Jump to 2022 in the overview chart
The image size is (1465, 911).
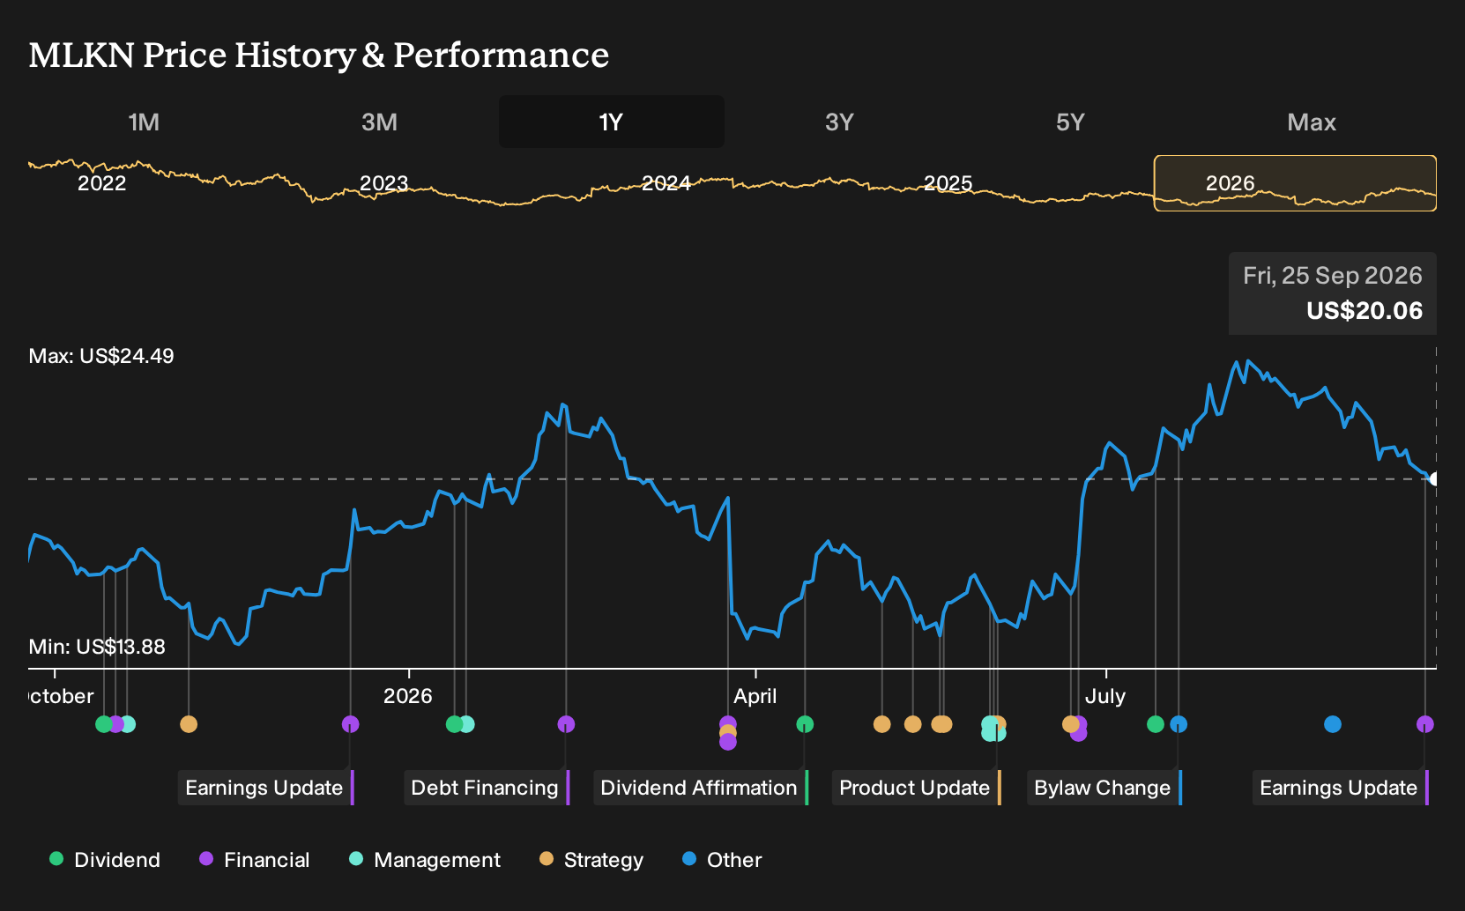(x=102, y=183)
